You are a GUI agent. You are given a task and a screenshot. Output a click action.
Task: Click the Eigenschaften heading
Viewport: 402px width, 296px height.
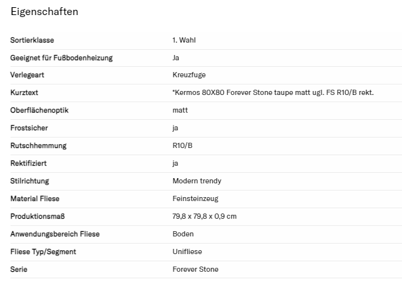[45, 12]
